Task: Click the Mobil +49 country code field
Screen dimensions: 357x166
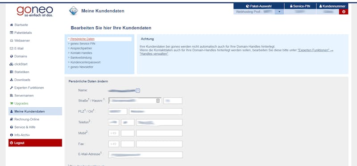Action: click(x=114, y=134)
